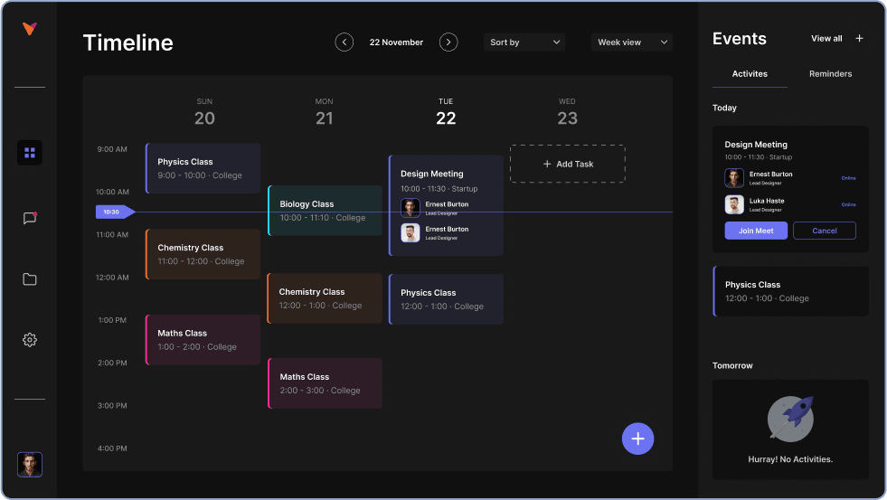The width and height of the screenshot is (887, 500).
Task: Open Biology Class 10:00 - 11:10 card
Action: point(325,211)
